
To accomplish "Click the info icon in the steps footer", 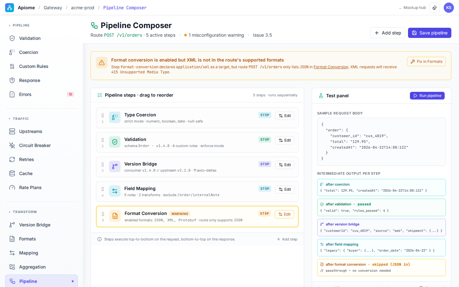I will tap(99, 239).
